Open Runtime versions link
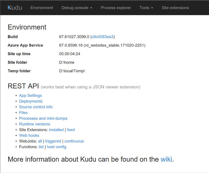The width and height of the screenshot is (209, 173). [x=35, y=124]
